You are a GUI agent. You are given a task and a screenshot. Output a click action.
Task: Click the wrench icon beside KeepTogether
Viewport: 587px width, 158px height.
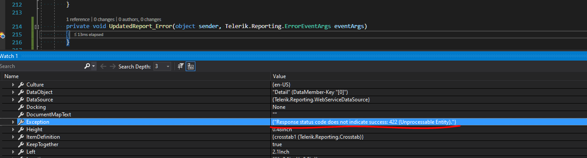(21, 144)
